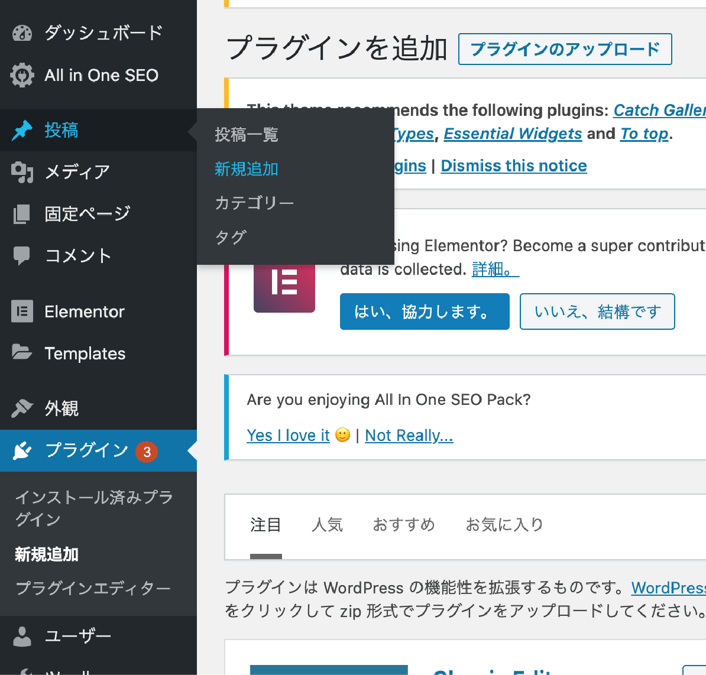Select タグ in the flyout submenu
706x675 pixels.
pos(231,237)
